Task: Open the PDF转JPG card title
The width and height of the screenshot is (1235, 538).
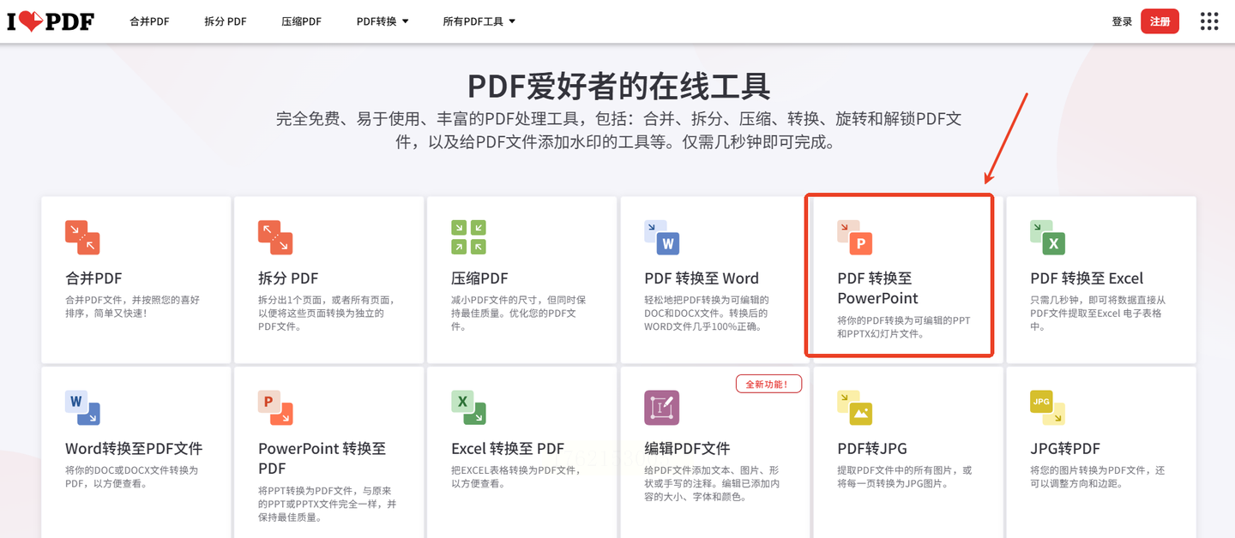Action: pos(872,449)
